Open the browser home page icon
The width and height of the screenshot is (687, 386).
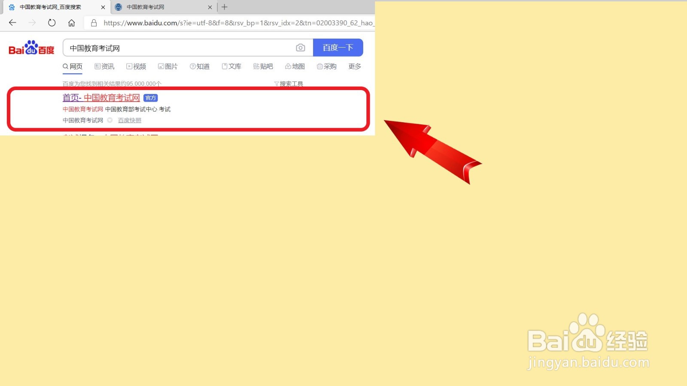click(x=72, y=23)
